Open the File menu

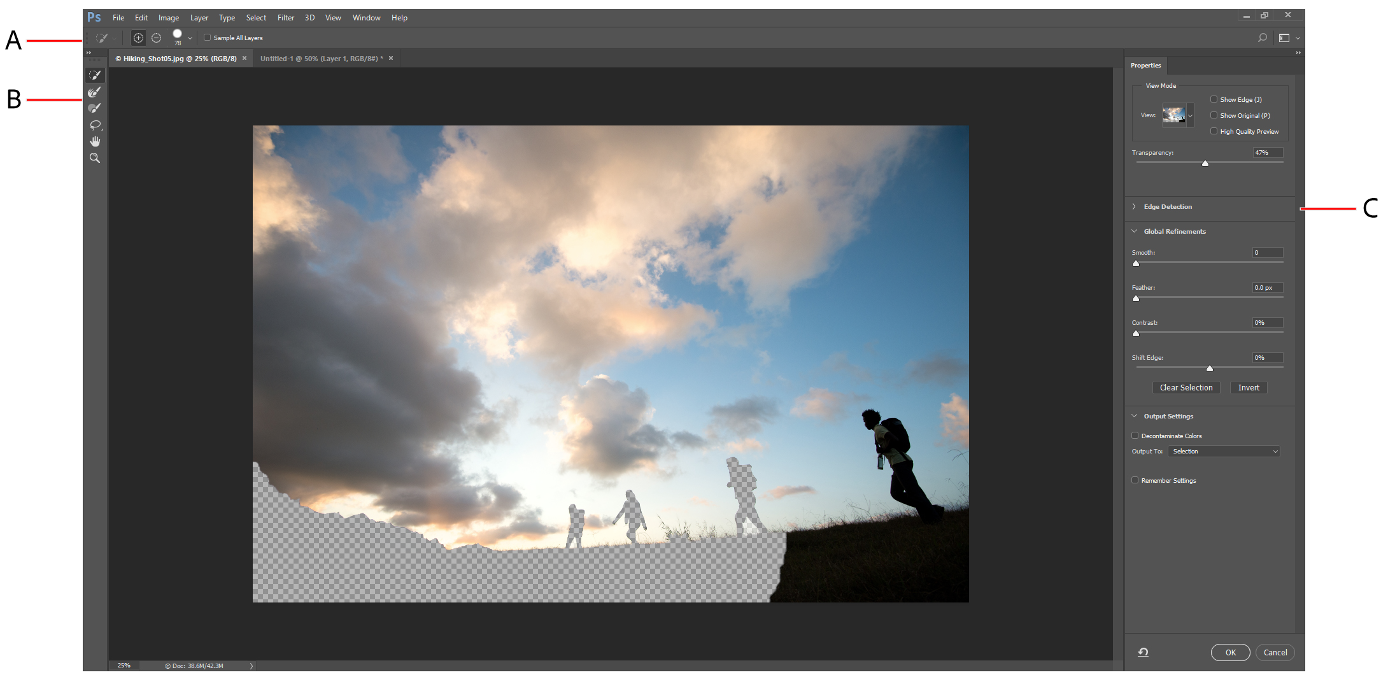coord(118,18)
